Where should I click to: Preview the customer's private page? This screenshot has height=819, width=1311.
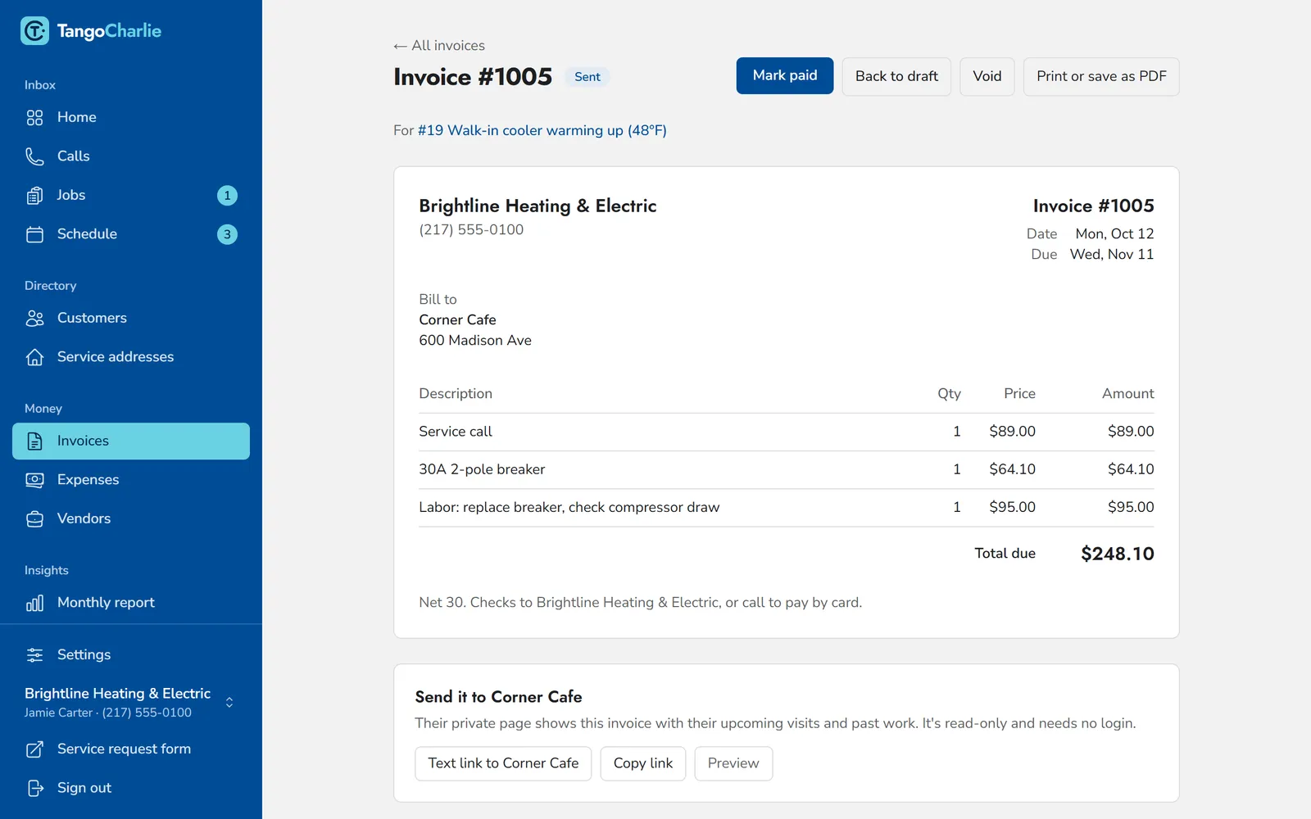[733, 763]
